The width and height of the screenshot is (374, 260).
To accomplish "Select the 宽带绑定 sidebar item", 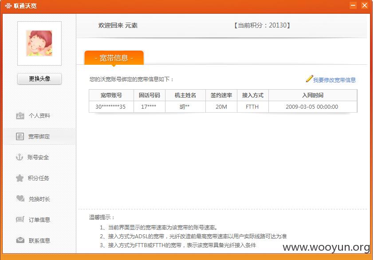I will [39, 137].
